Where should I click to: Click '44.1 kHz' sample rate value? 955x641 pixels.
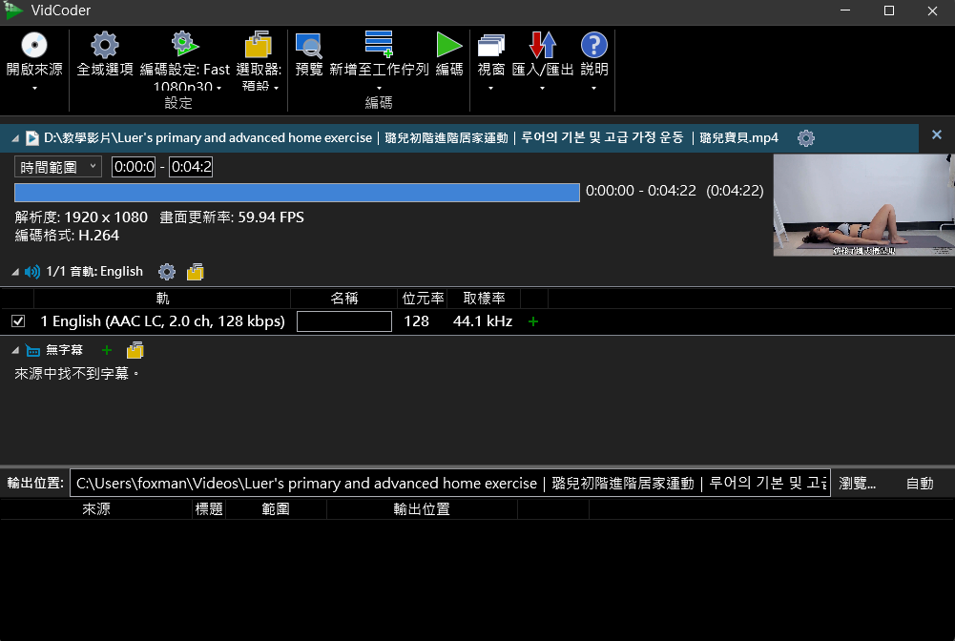pos(483,321)
